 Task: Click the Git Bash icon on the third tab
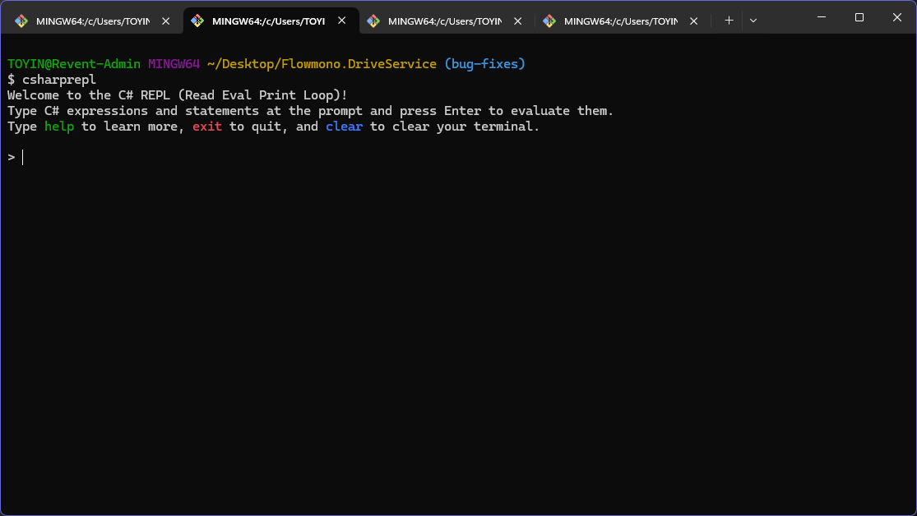(373, 21)
